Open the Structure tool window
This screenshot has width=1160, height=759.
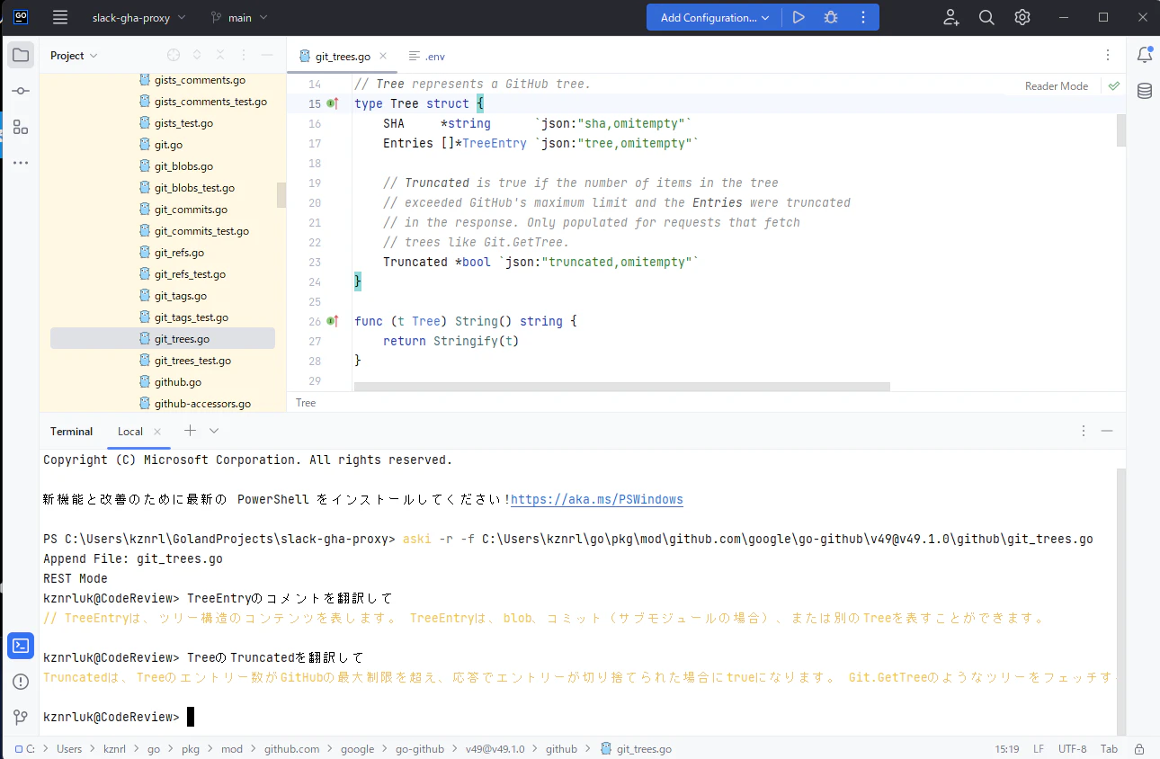pyautogui.click(x=21, y=127)
